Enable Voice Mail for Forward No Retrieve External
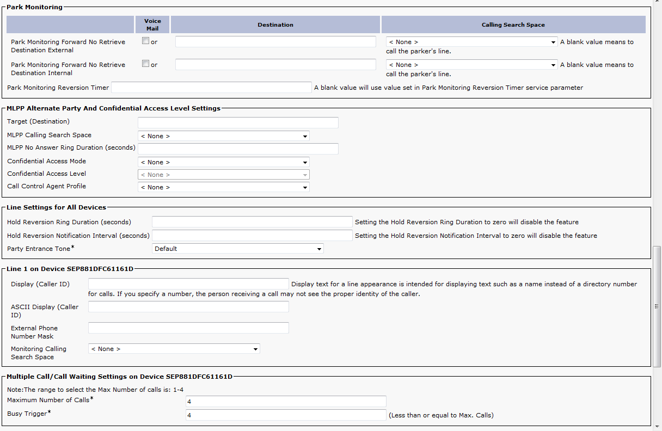This screenshot has width=662, height=431. [x=145, y=41]
